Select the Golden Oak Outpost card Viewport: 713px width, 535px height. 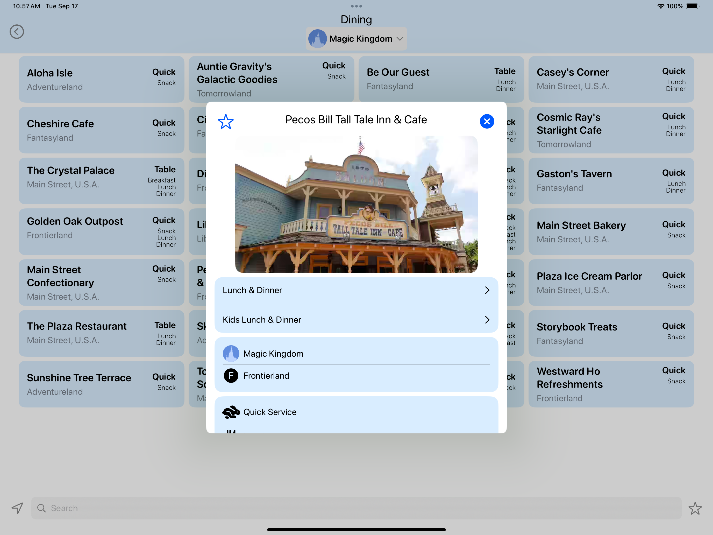pyautogui.click(x=101, y=231)
